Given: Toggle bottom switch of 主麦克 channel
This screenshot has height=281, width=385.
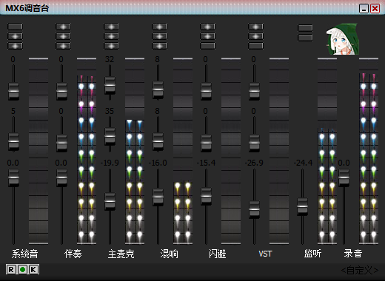Looking at the screenshot, I should point(111,46).
